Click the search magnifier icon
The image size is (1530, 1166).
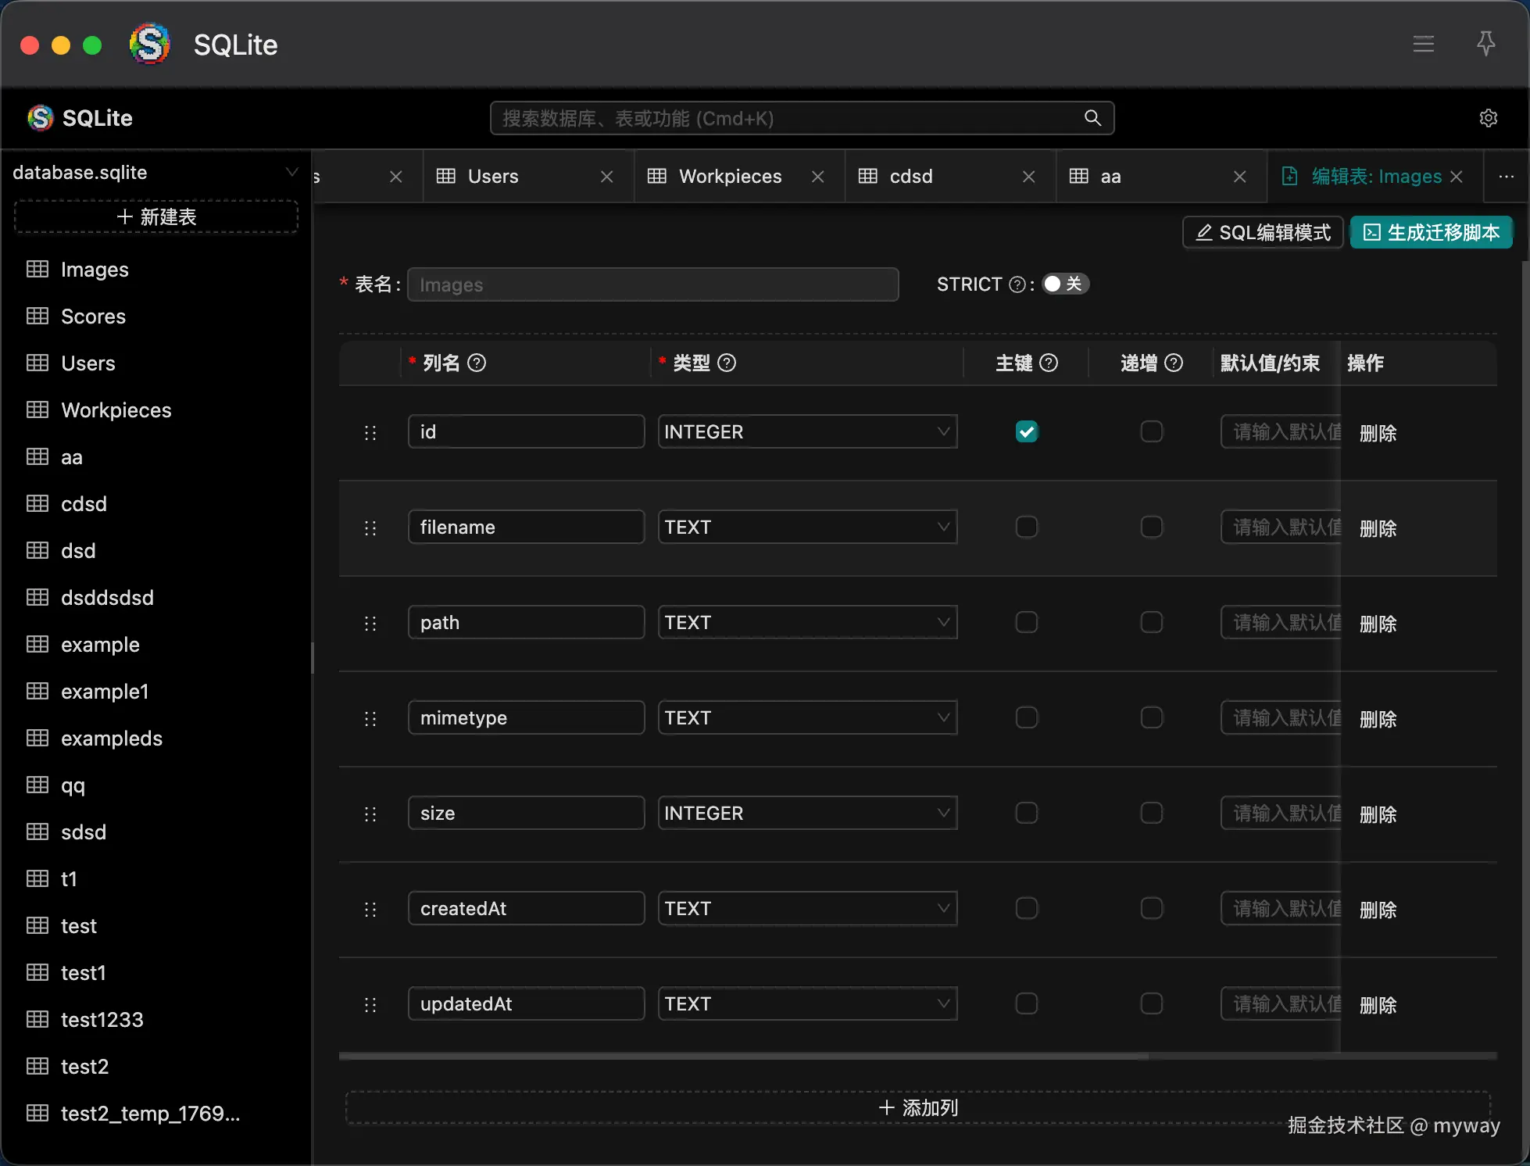pos(1092,118)
